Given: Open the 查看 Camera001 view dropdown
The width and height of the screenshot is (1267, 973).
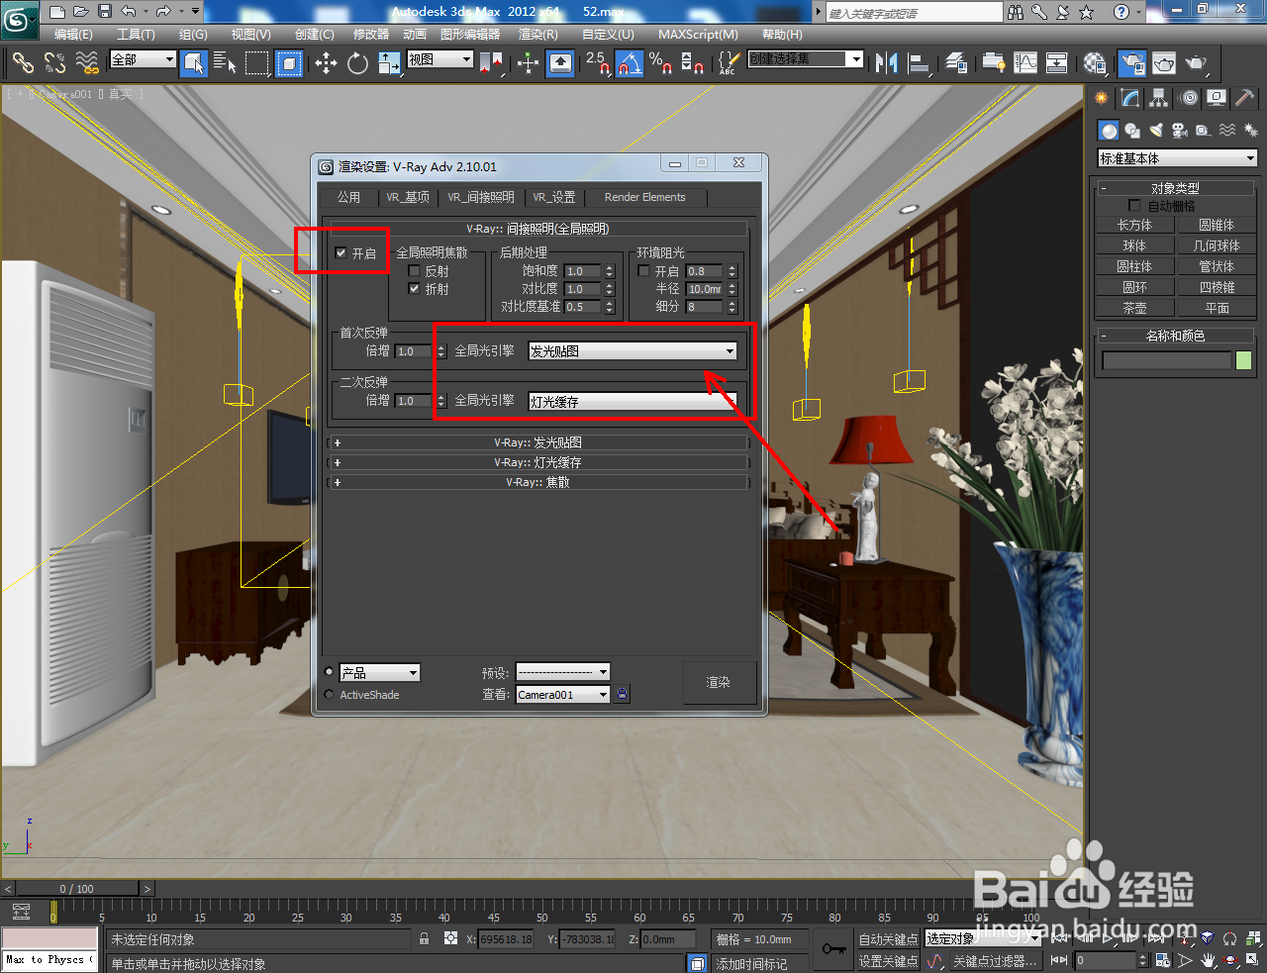Looking at the screenshot, I should (x=562, y=695).
